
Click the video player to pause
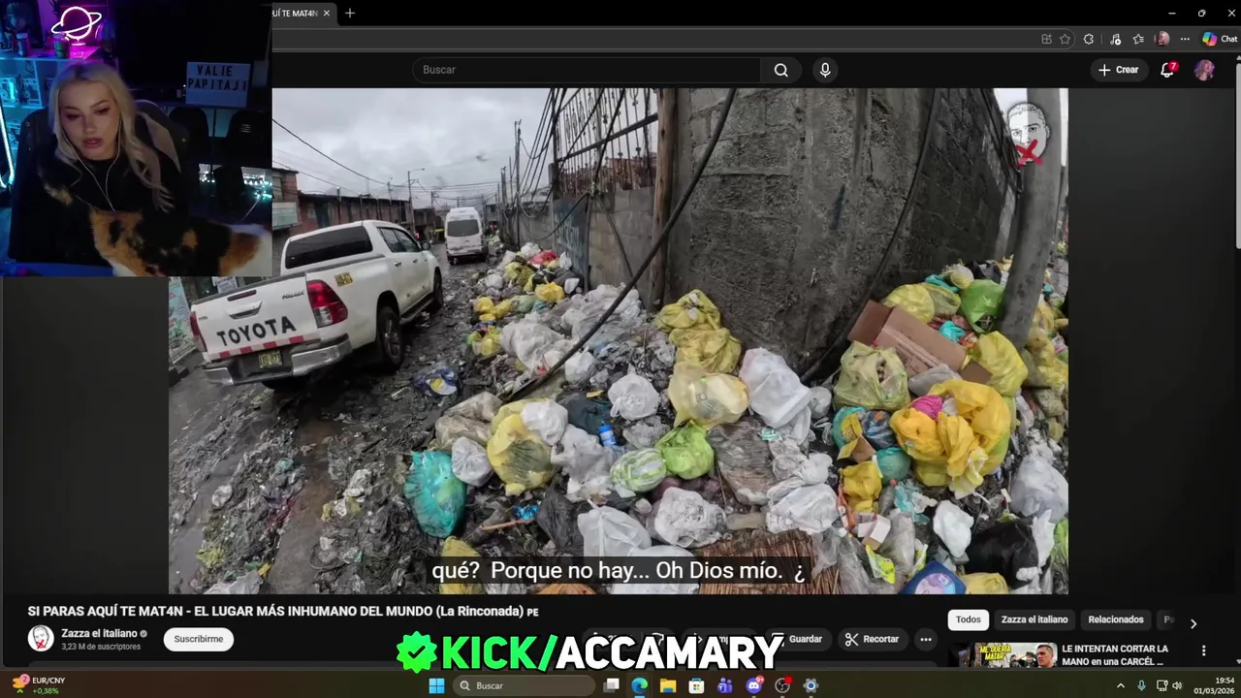(619, 341)
